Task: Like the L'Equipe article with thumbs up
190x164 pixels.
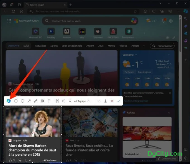Action: [x=10, y=160]
